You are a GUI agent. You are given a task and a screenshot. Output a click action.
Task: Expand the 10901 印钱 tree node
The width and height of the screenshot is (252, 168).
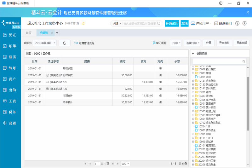click(193, 134)
